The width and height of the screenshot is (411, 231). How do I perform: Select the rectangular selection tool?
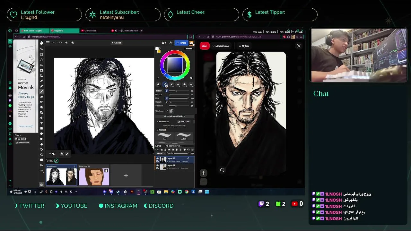(x=41, y=55)
